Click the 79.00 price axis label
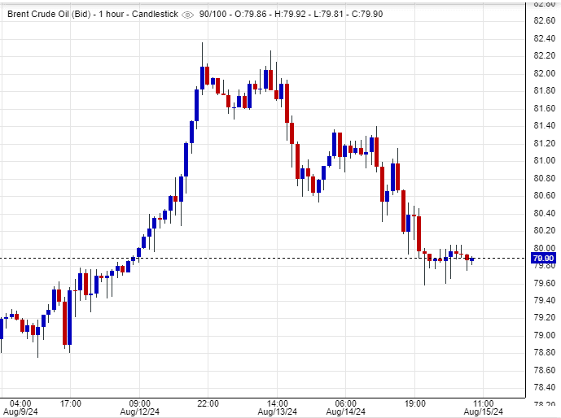This screenshot has width=561, height=418. 543,335
